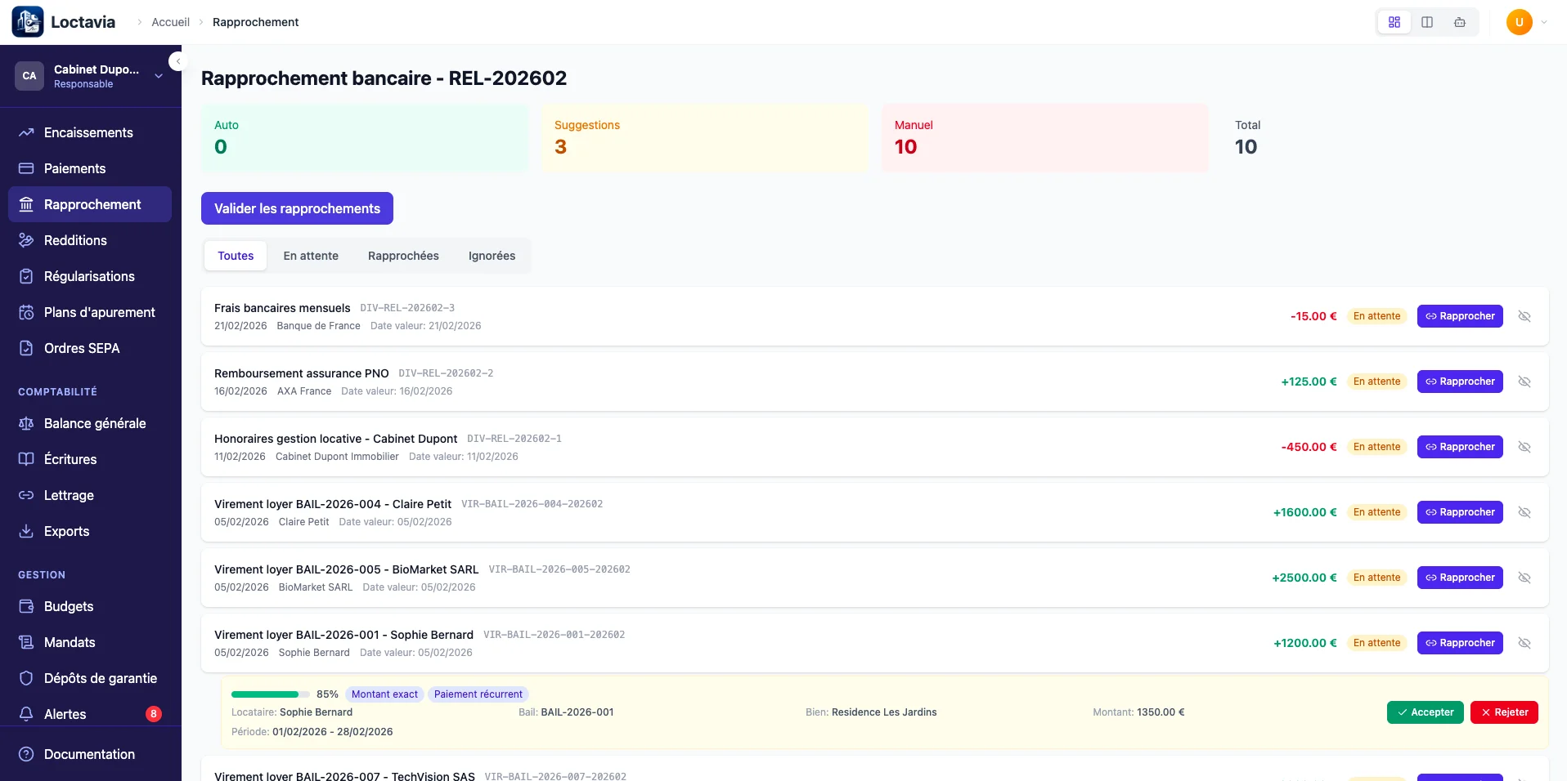The image size is (1567, 781).
Task: Click Valider les rapprochements button
Action: pyautogui.click(x=297, y=208)
